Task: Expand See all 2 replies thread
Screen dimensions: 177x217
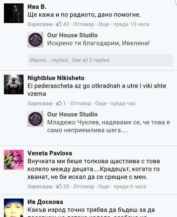Action: pos(91,60)
